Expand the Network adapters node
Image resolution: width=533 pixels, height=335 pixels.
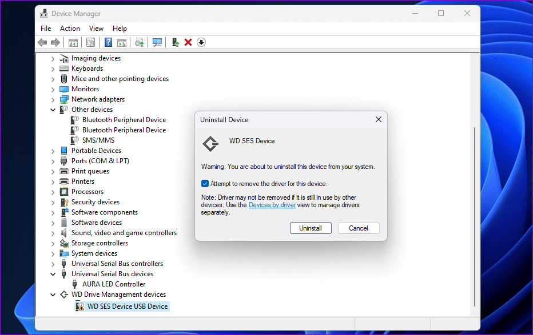click(53, 100)
